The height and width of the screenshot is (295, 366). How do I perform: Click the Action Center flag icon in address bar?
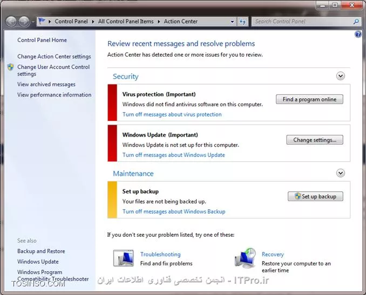point(42,21)
